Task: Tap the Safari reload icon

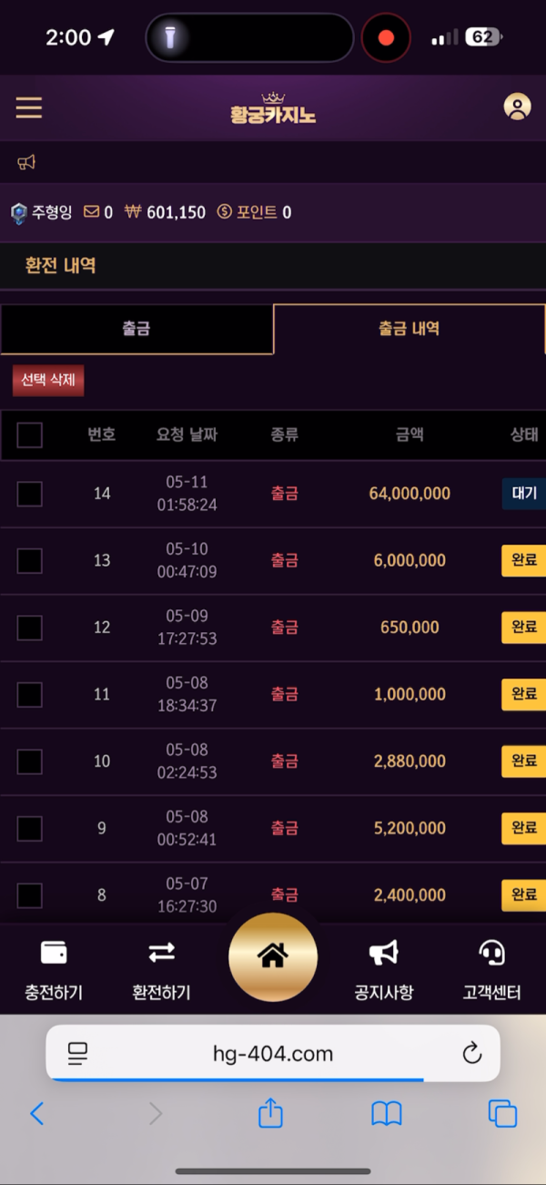Action: pyautogui.click(x=471, y=1054)
